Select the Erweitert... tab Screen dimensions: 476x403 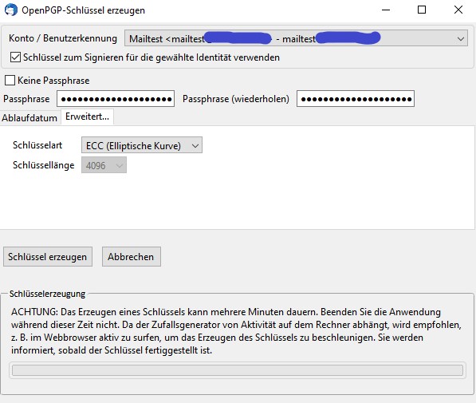click(x=88, y=117)
